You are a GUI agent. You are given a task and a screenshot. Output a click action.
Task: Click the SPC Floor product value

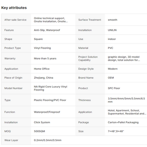click(114, 88)
